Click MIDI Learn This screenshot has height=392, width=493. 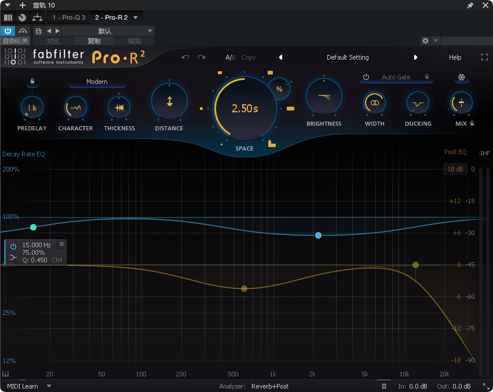23,386
